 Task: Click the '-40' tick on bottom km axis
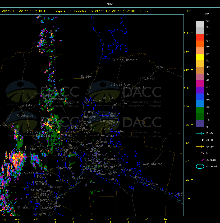[x=17, y=220]
